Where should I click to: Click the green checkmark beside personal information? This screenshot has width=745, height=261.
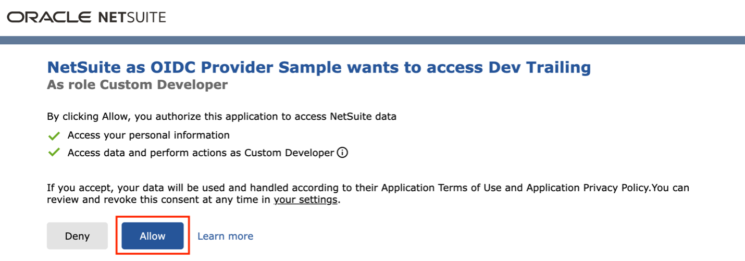pyautogui.click(x=53, y=136)
